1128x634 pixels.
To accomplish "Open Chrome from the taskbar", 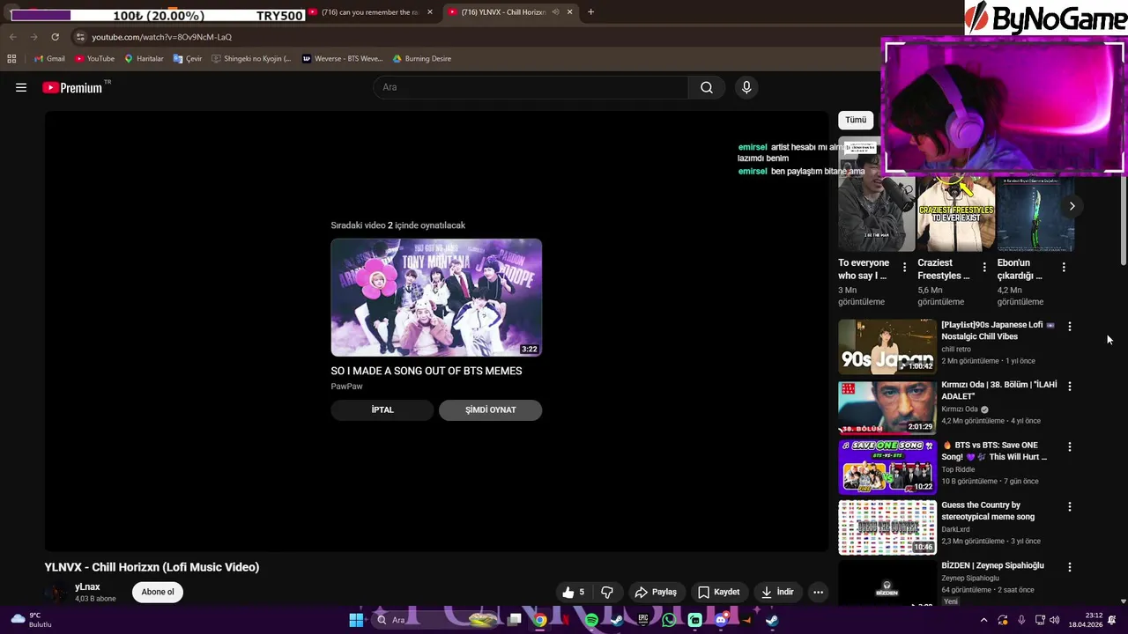I will 539,620.
